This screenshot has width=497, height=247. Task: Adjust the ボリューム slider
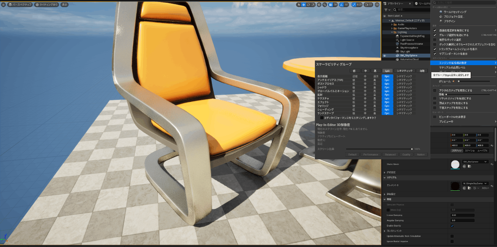(x=474, y=81)
